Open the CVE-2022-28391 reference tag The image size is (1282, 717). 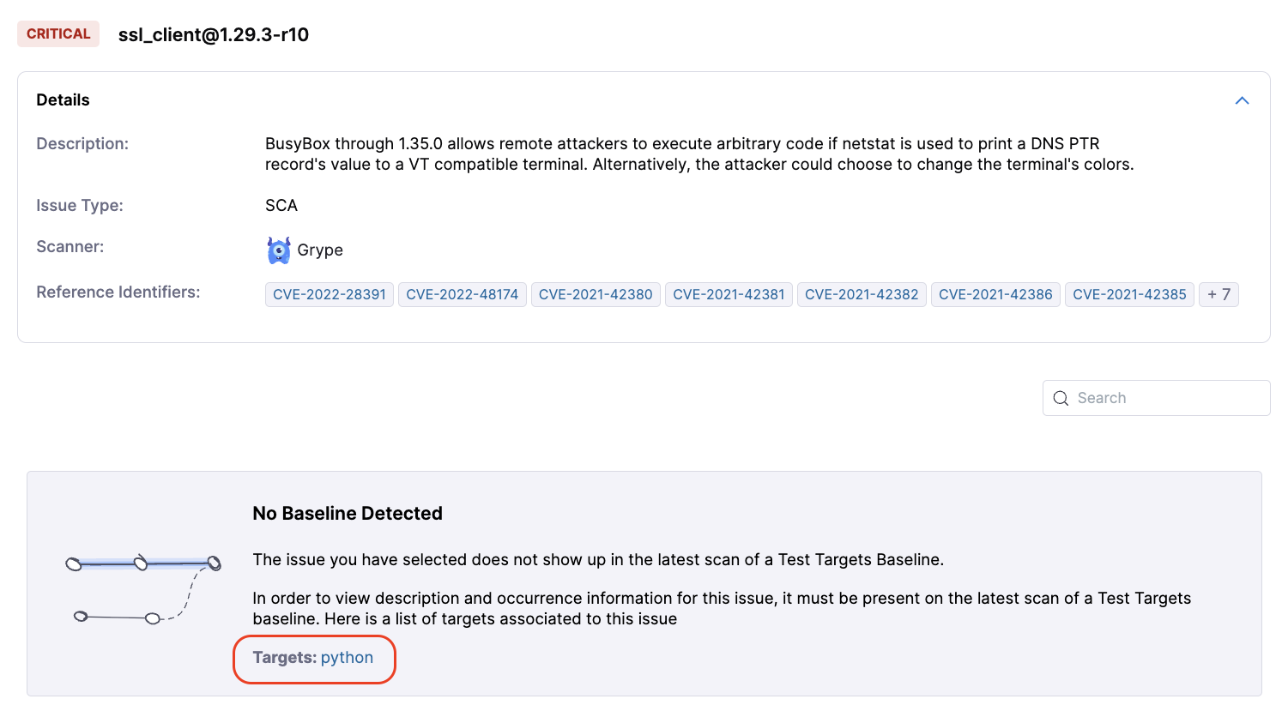tap(330, 294)
